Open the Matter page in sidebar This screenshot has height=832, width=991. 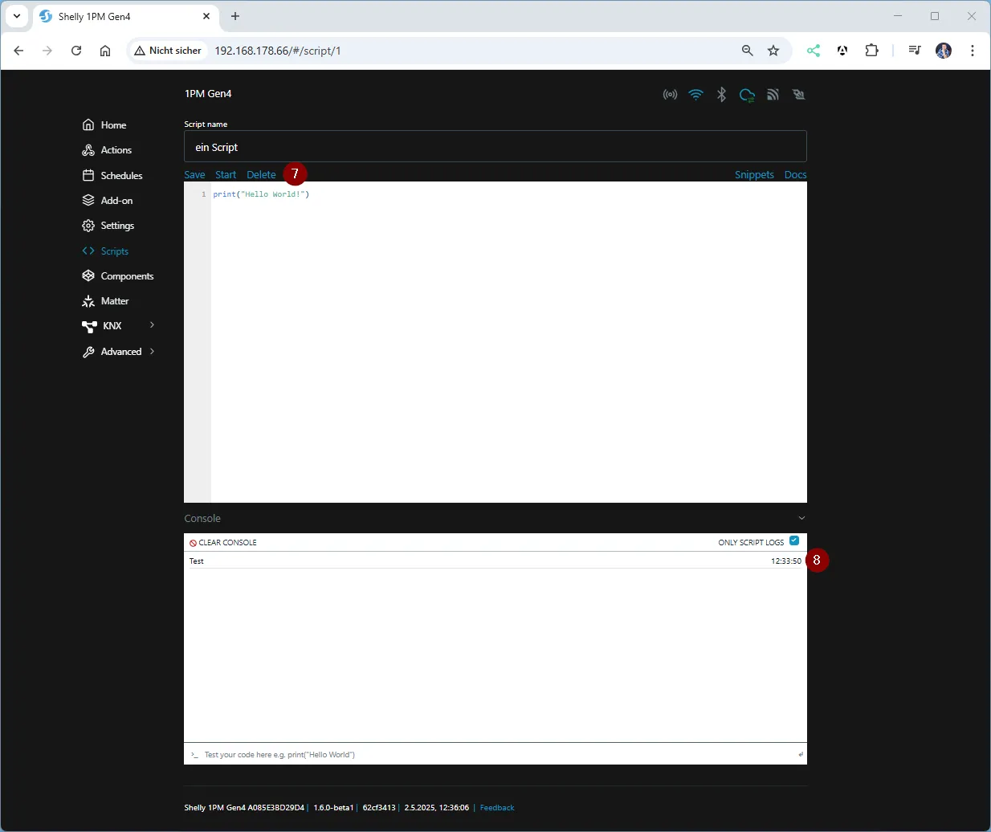114,301
